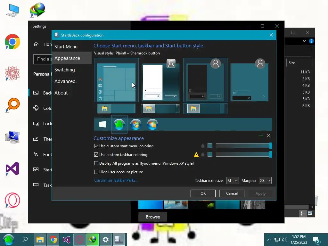The image size is (328, 246).
Task: Open Visual Studio from the taskbar
Action: 66,240
